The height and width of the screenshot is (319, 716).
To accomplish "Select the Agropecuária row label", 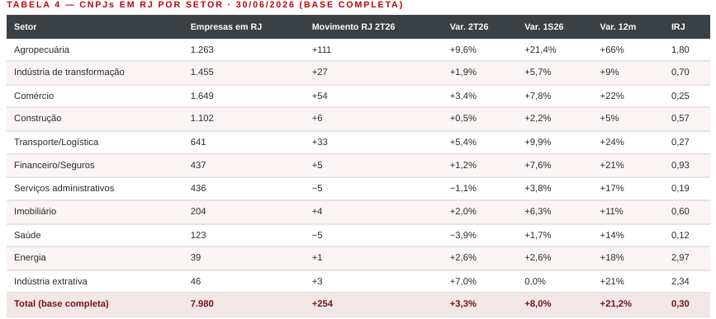I will pyautogui.click(x=41, y=49).
